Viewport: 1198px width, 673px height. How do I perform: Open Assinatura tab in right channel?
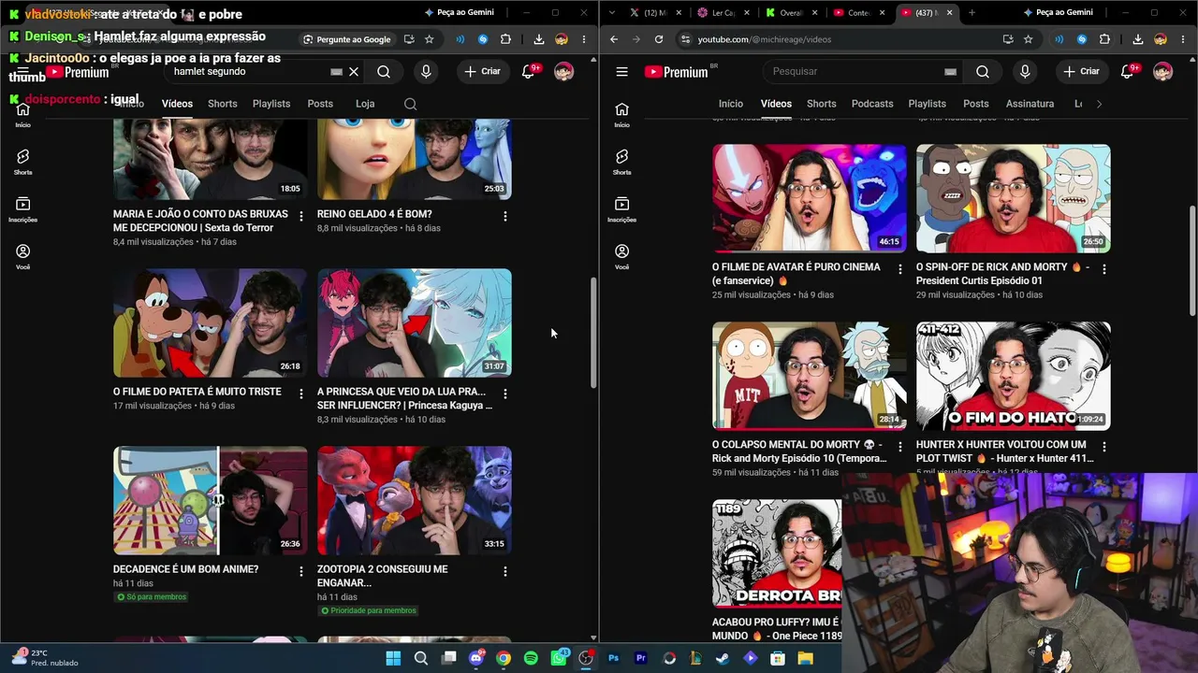[1030, 104]
